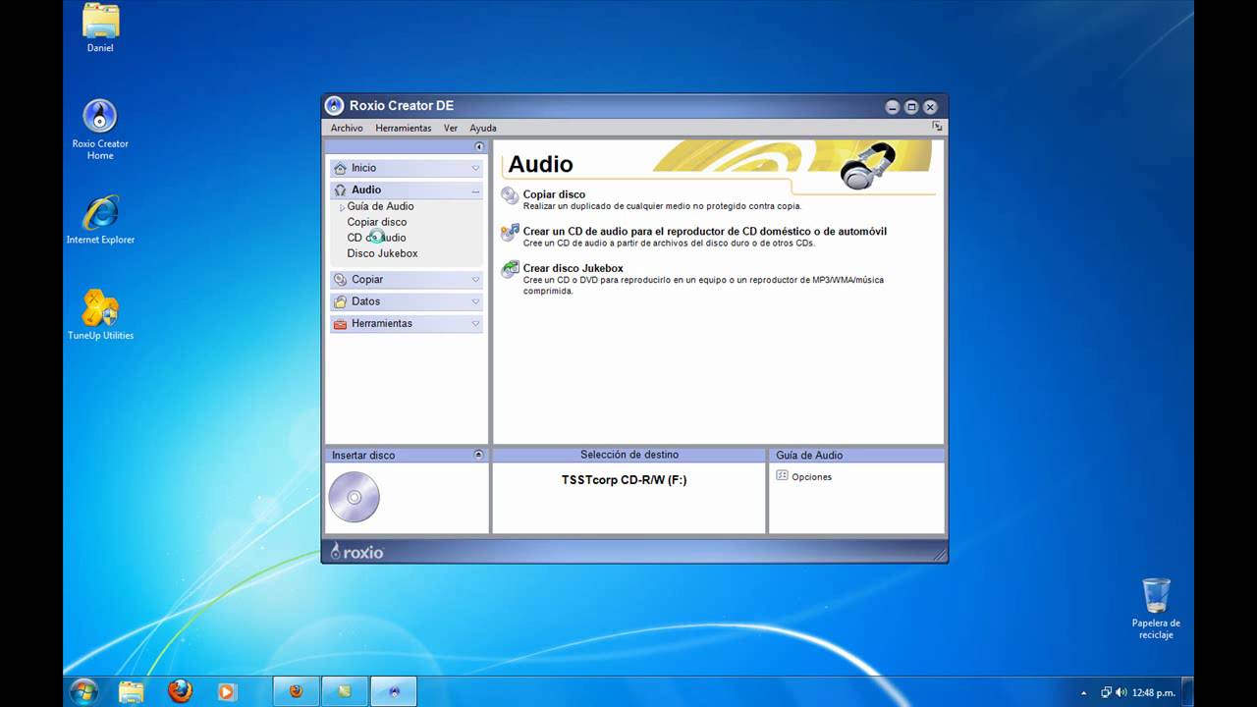Click the volume tray icon

1121,692
